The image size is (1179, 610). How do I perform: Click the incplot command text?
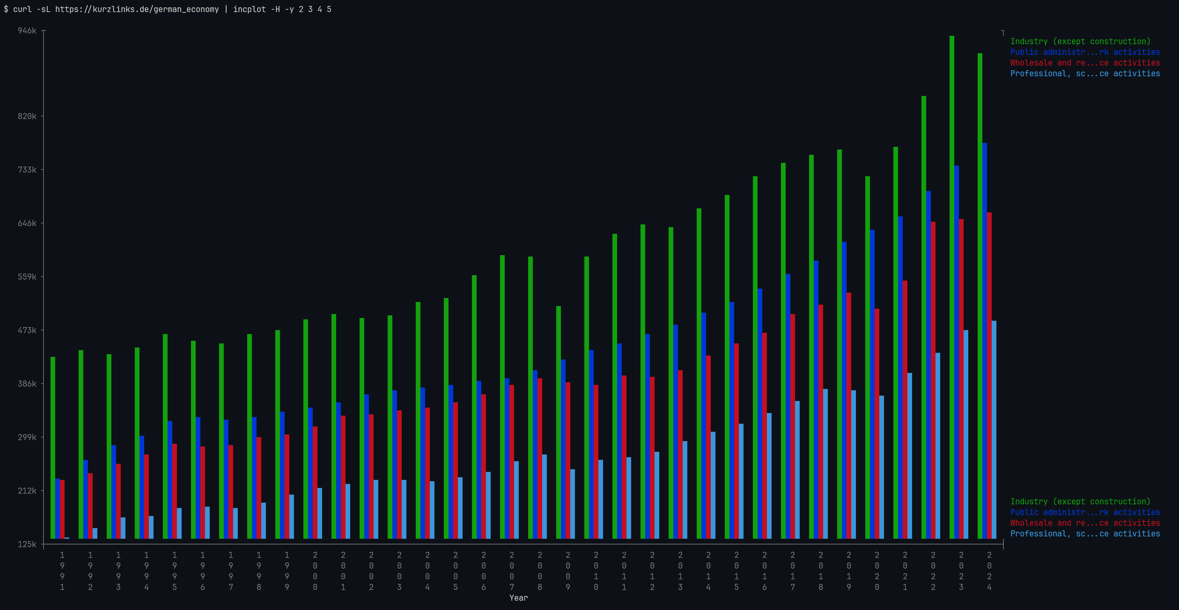(249, 9)
